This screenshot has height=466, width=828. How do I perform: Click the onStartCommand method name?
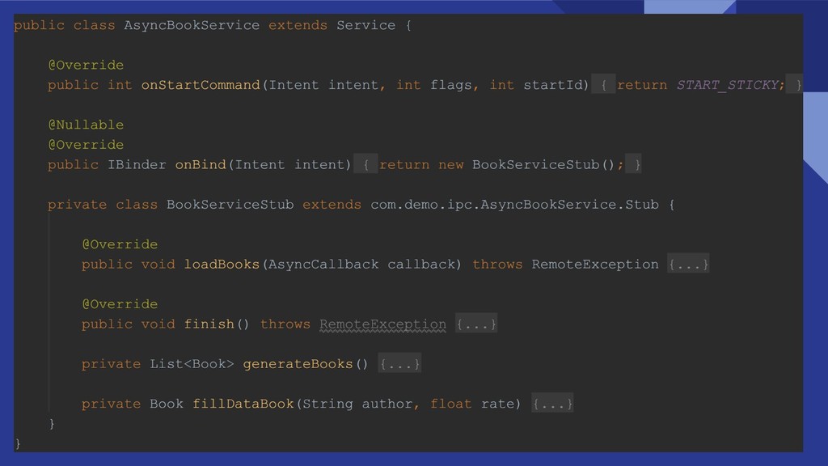pyautogui.click(x=201, y=85)
